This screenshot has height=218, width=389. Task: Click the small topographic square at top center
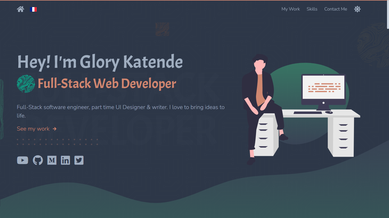(x=162, y=29)
